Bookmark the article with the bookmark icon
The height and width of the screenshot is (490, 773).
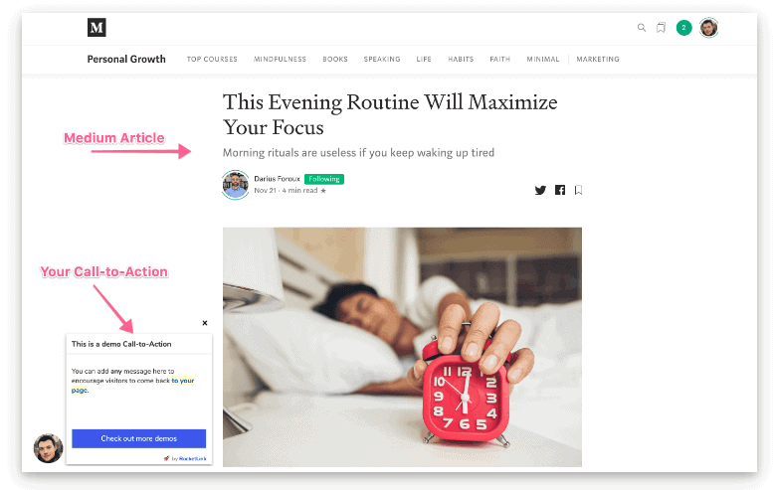click(x=578, y=190)
